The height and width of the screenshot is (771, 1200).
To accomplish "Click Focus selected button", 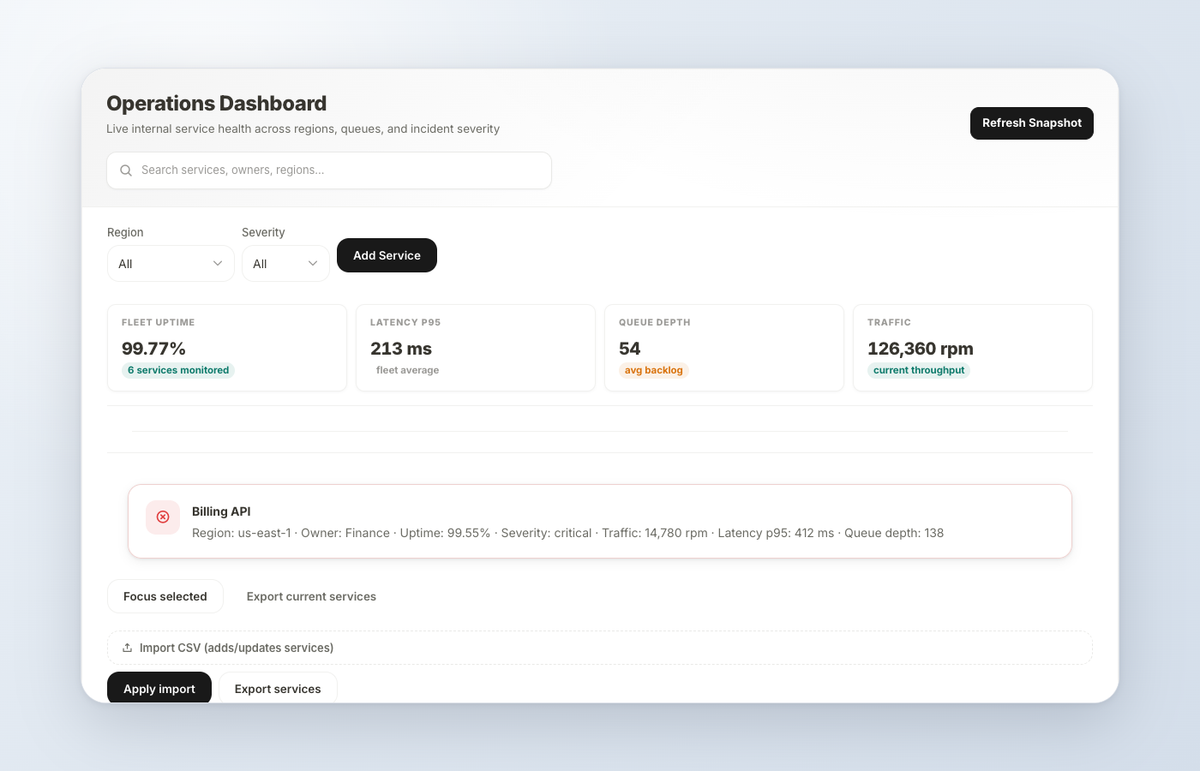I will pos(165,596).
